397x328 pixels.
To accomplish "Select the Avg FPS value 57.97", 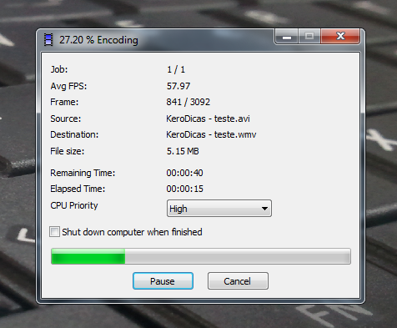I will click(x=178, y=86).
